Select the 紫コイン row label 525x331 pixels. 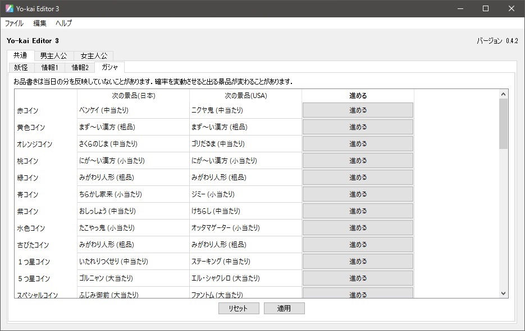tap(28, 212)
